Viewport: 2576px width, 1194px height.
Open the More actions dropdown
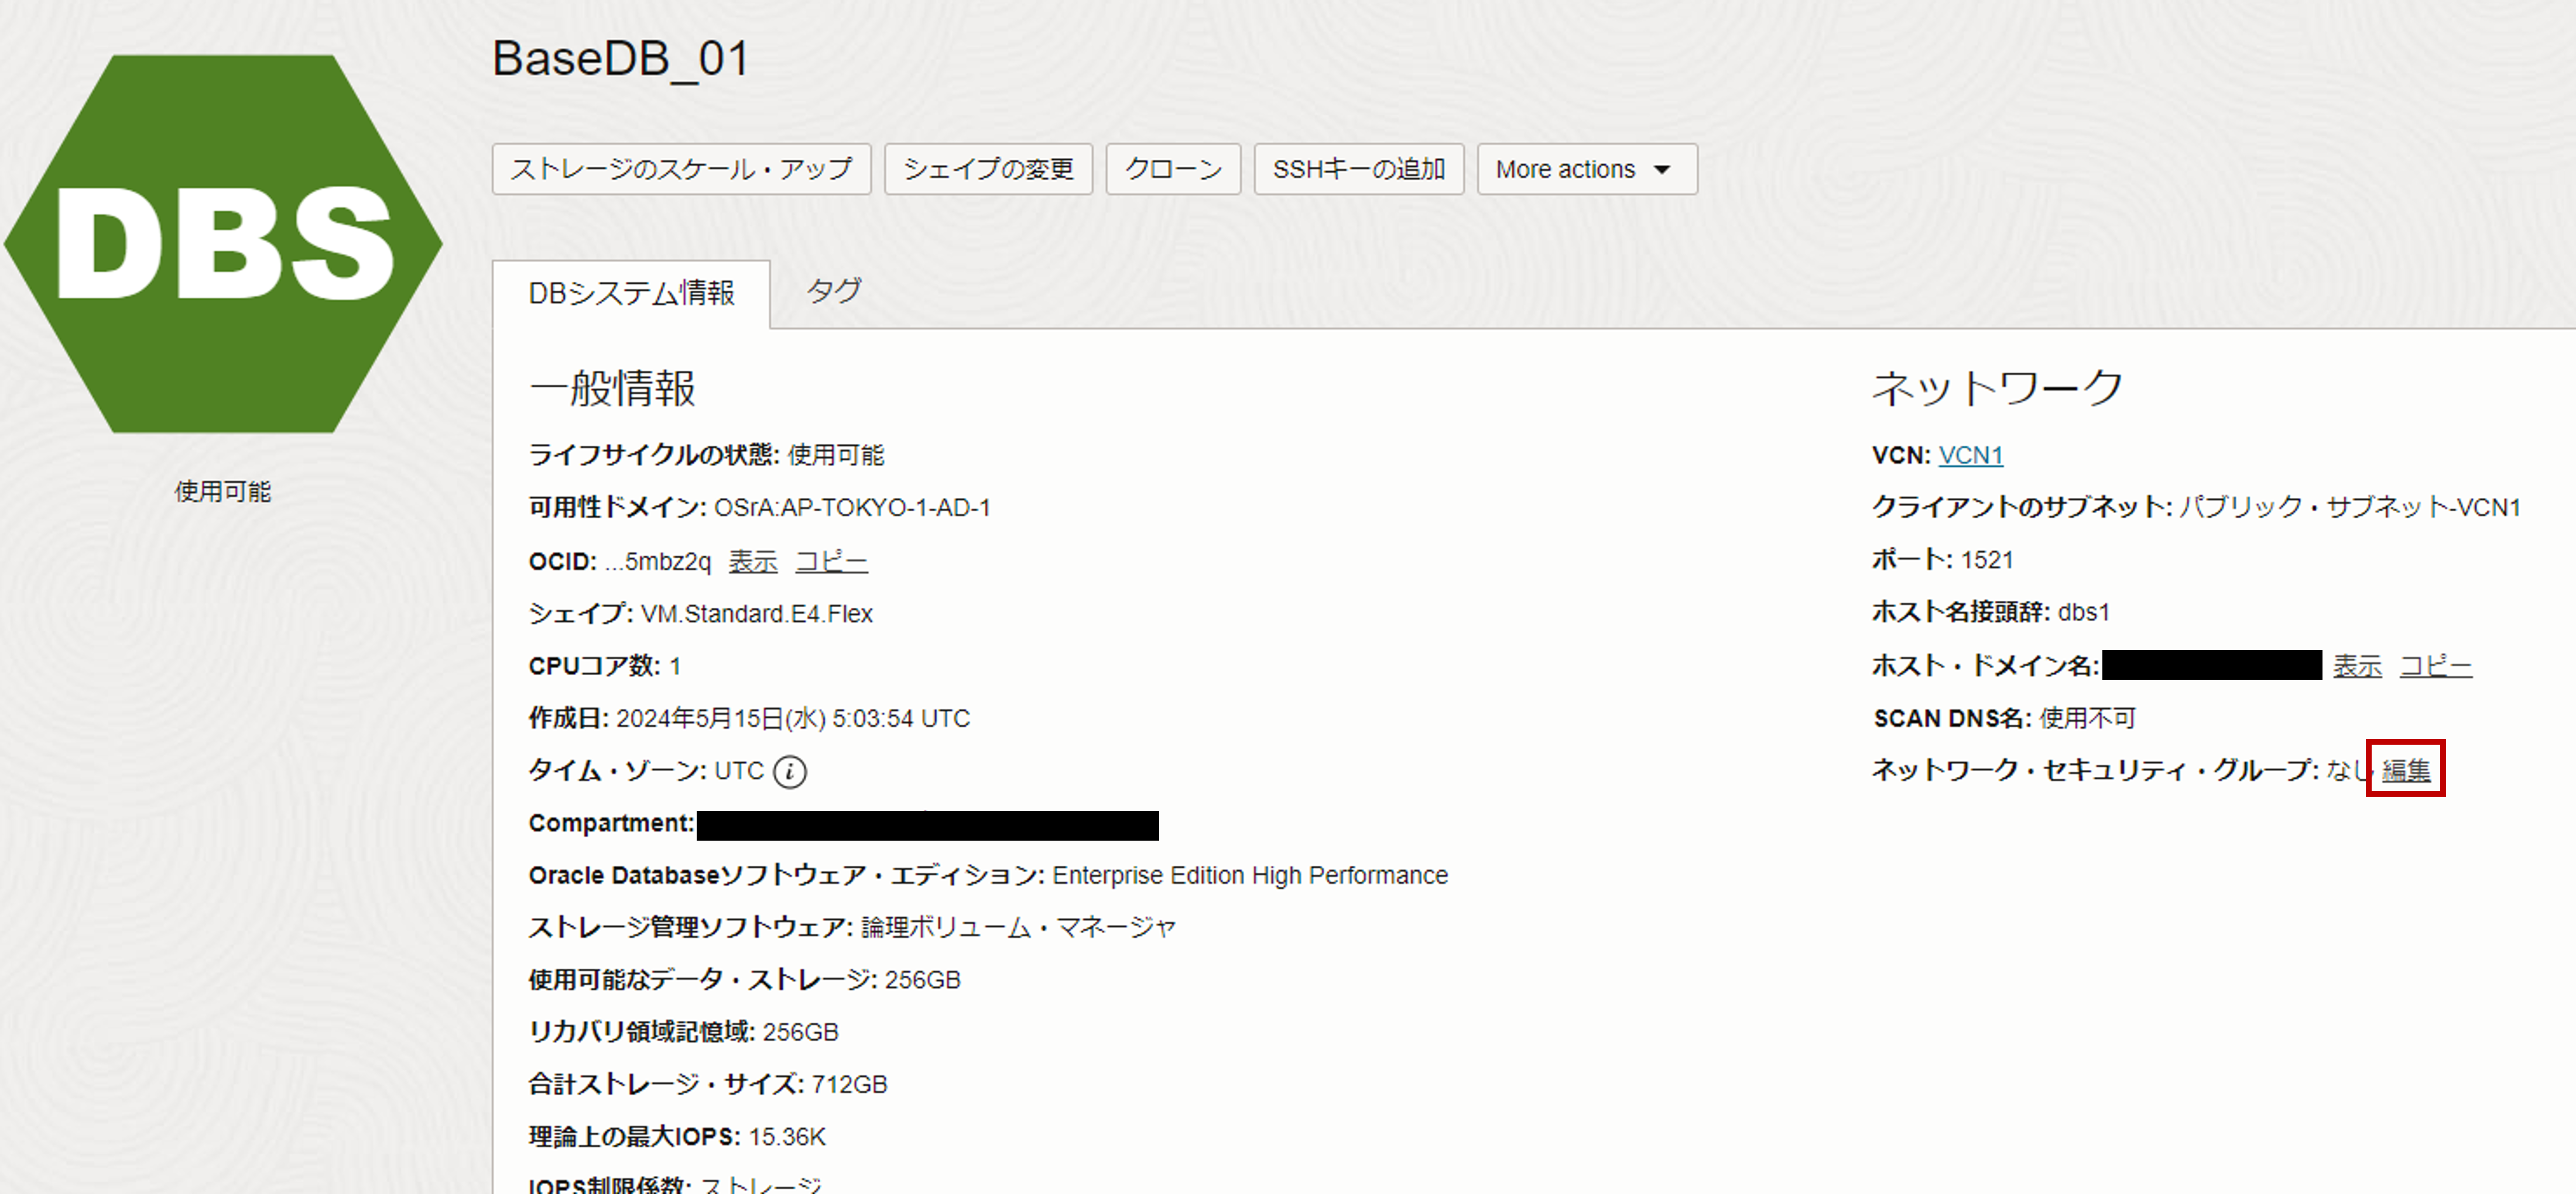coord(1587,169)
